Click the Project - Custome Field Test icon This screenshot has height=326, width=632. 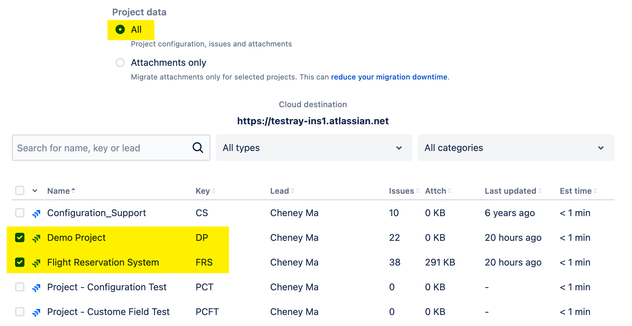pyautogui.click(x=36, y=312)
